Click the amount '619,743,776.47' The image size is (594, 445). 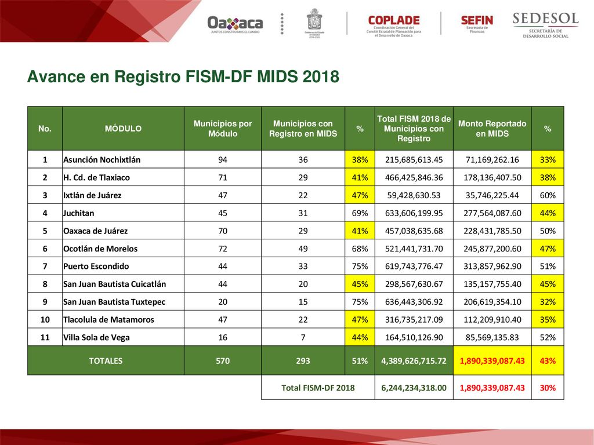coord(414,267)
